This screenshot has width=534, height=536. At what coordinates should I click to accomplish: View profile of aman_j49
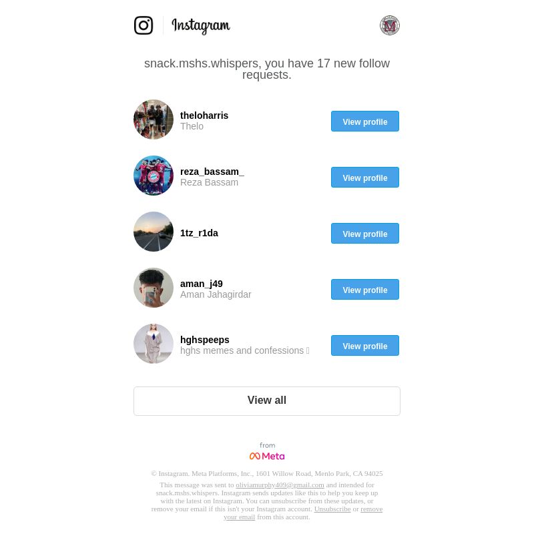coord(364,289)
